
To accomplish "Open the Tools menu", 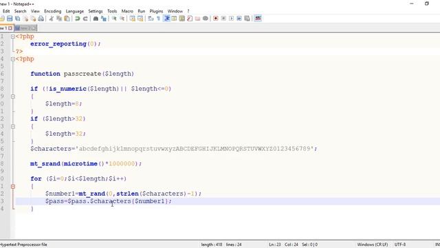I will [x=112, y=11].
